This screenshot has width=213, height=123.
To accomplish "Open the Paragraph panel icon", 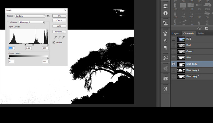I will (165, 48).
